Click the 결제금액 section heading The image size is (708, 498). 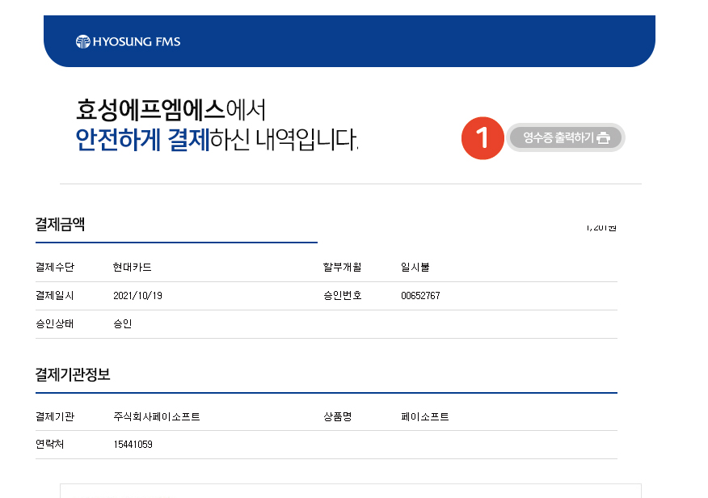click(60, 224)
